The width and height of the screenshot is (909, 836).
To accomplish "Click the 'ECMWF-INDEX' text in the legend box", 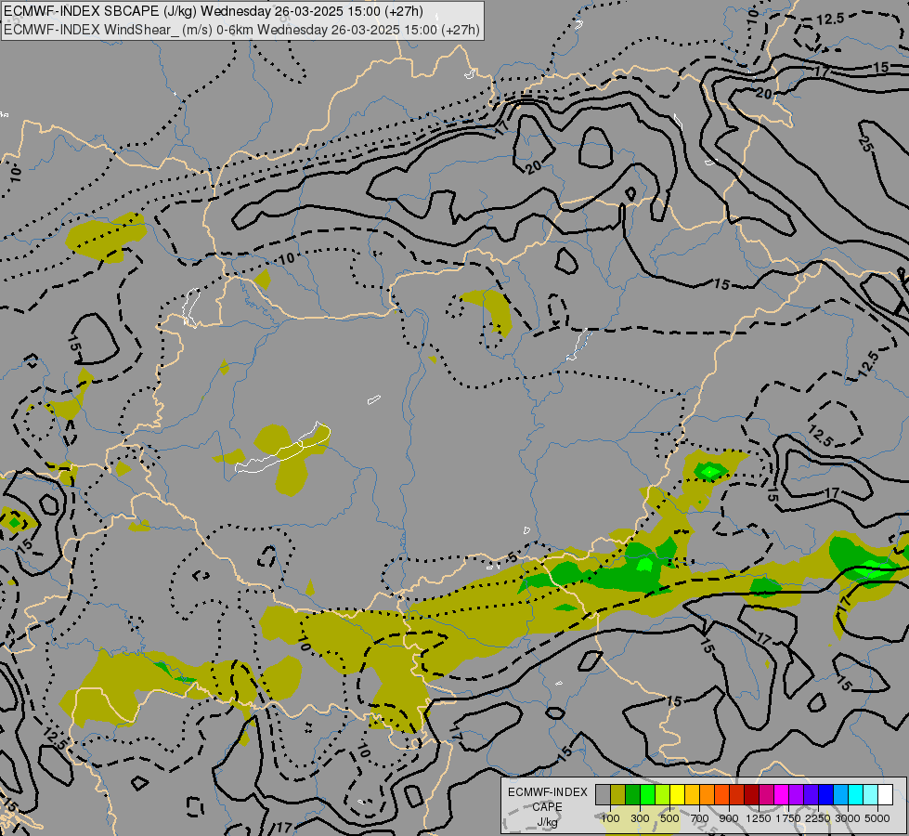I will [x=548, y=792].
